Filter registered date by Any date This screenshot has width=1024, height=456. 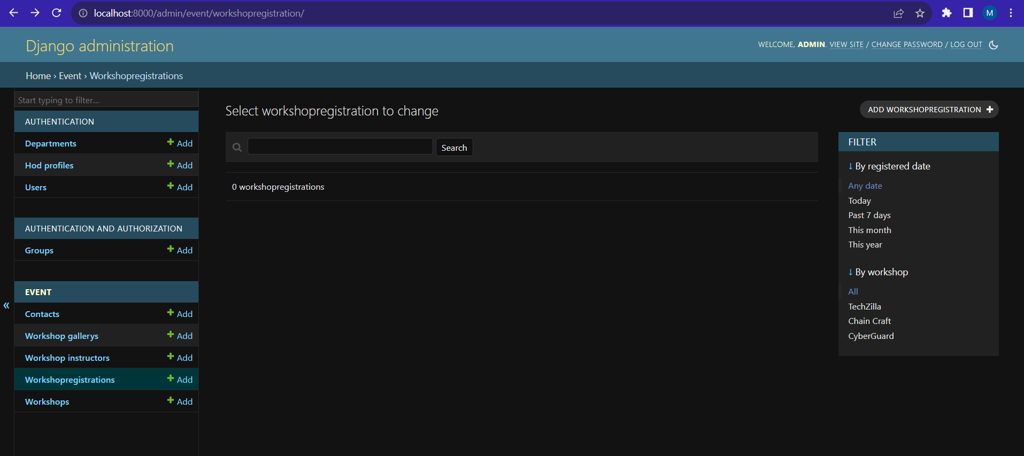click(x=865, y=186)
